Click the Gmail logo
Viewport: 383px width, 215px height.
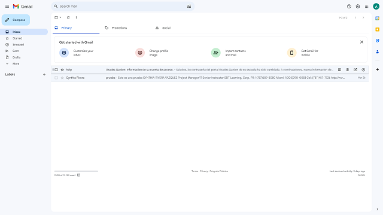click(x=23, y=7)
